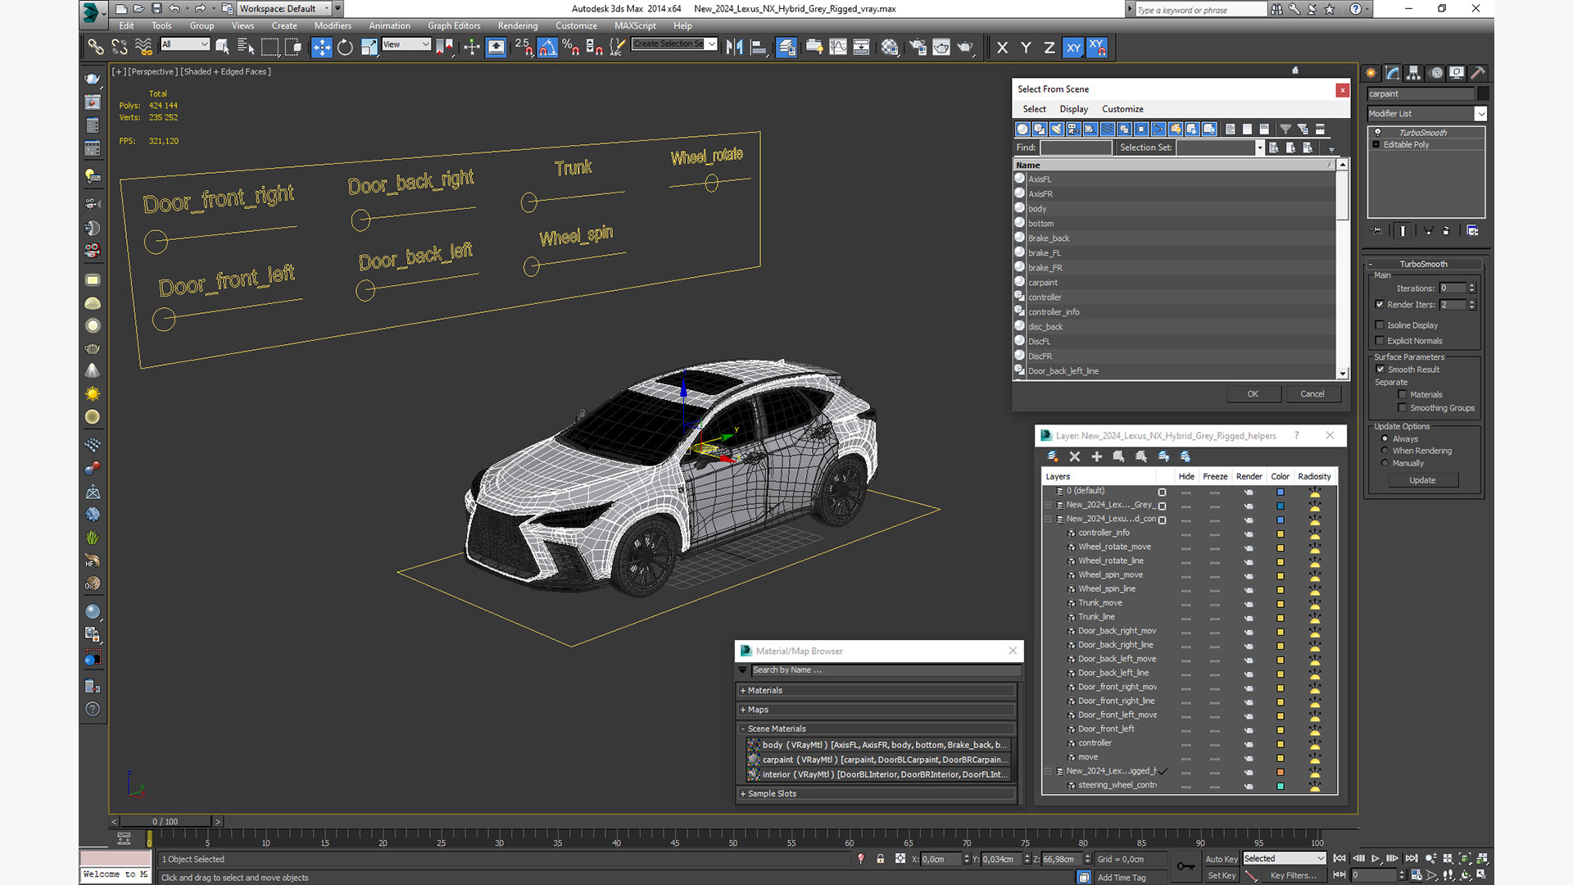
Task: Click the Find input field
Action: [1076, 147]
